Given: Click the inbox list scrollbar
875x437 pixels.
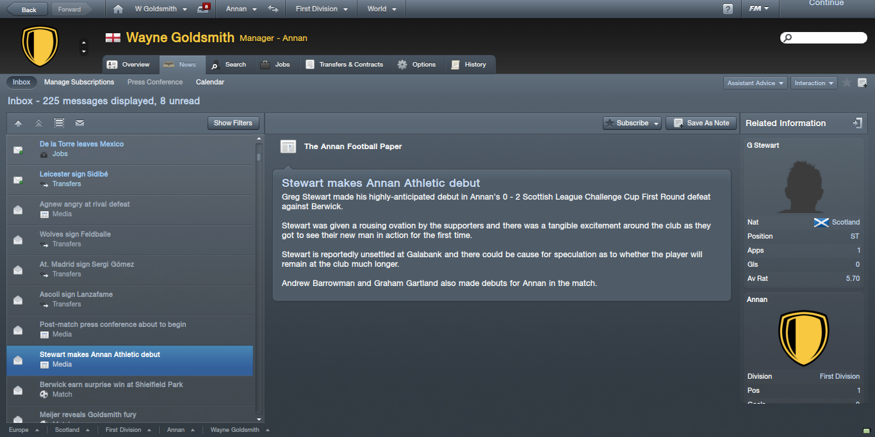Looking at the screenshot, I should [x=259, y=275].
